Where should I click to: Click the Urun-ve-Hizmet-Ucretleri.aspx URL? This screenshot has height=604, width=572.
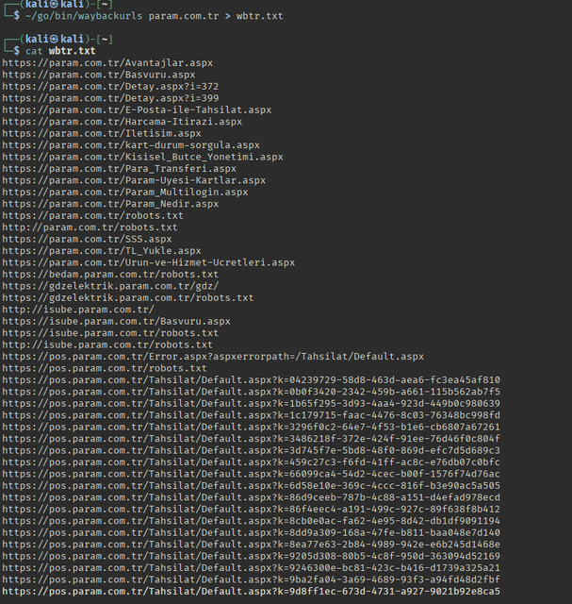pos(148,262)
